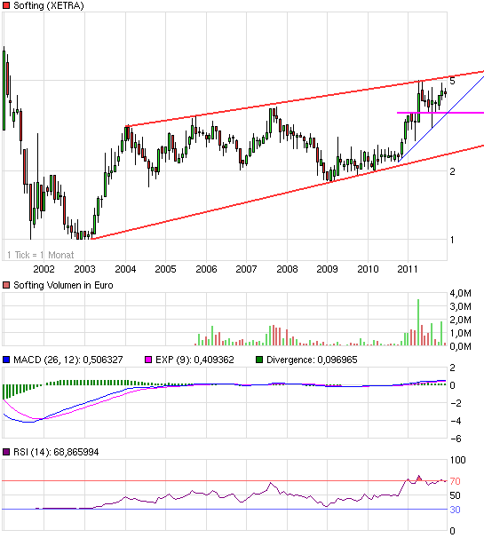The width and height of the screenshot is (484, 538).
Task: Click the 0,0M volume axis label
Action: pos(460,346)
